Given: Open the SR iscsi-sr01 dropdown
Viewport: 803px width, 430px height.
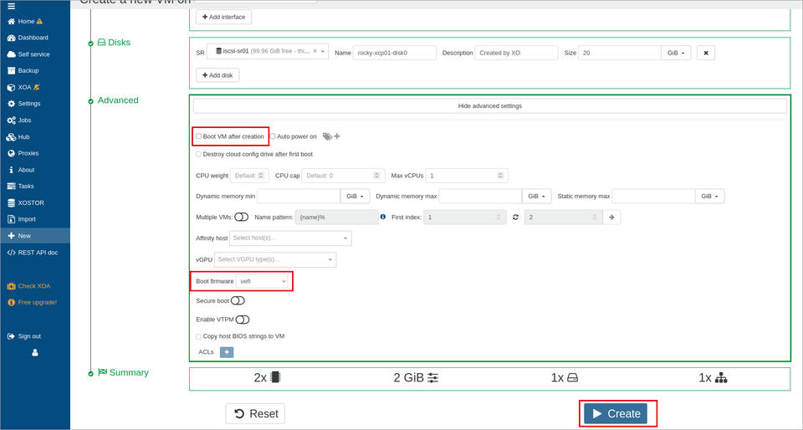Looking at the screenshot, I should (x=323, y=51).
